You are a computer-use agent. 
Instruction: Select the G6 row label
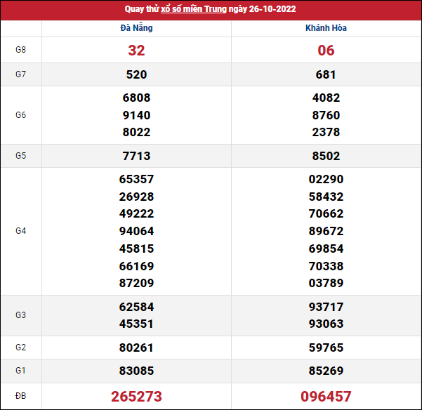tap(21, 115)
